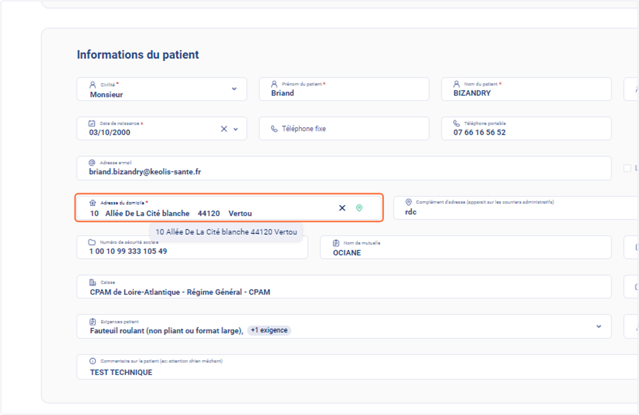639x415 pixels.
Task: Click the house icon in Adresse du domicile
Action: pyautogui.click(x=93, y=203)
